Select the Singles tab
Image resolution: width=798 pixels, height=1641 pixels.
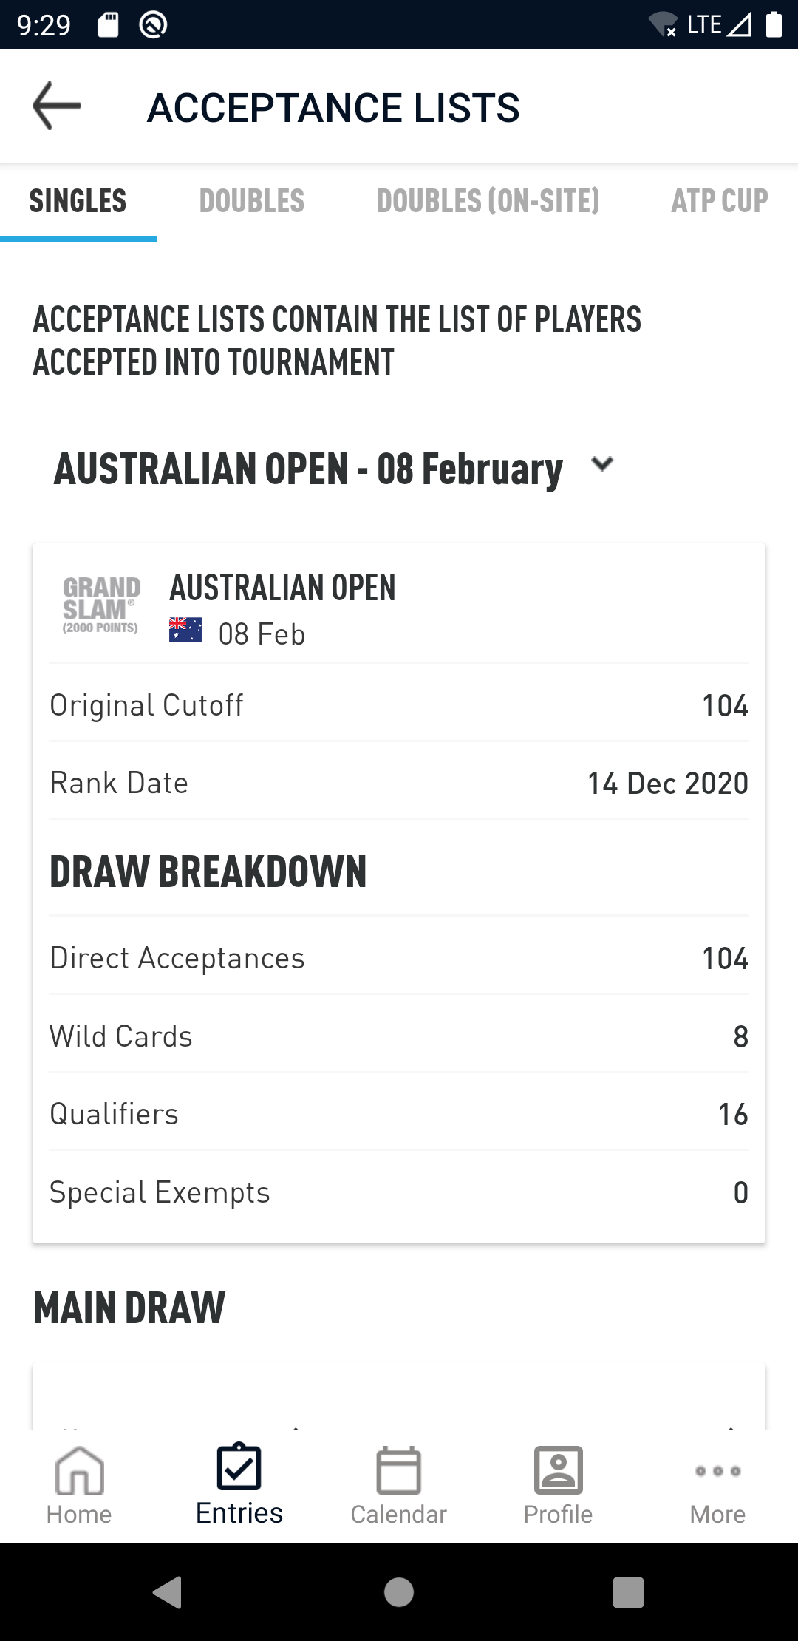pos(78,201)
